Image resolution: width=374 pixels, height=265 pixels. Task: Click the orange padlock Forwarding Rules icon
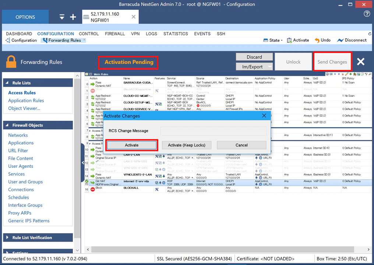point(11,62)
